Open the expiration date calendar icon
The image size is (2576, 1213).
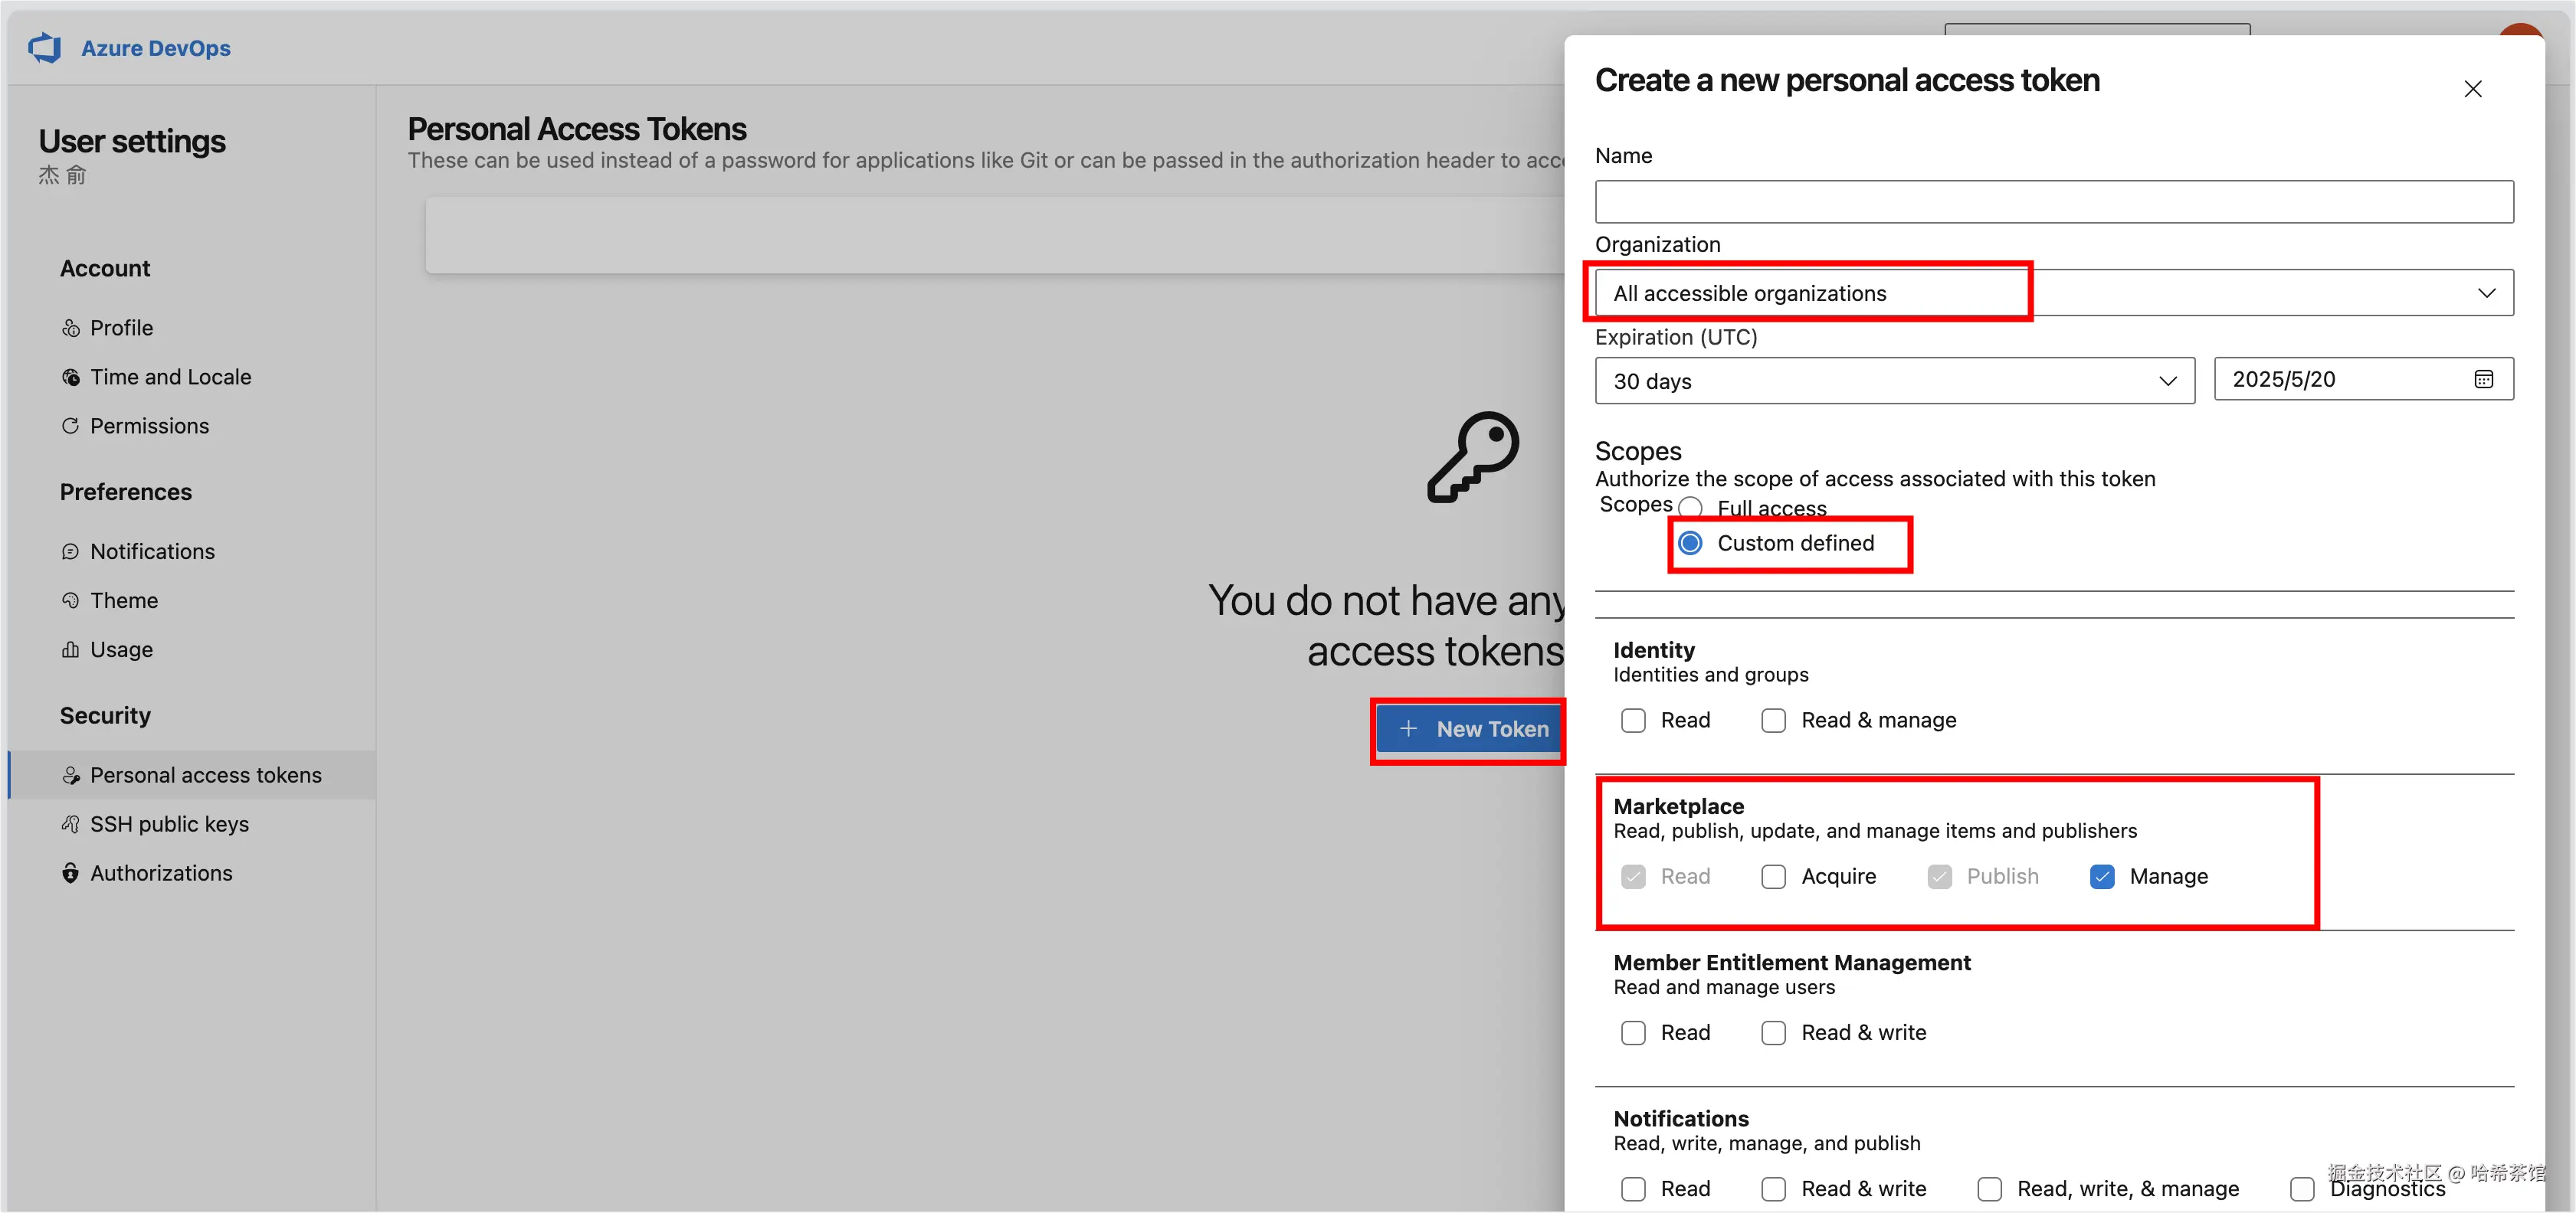[2483, 379]
